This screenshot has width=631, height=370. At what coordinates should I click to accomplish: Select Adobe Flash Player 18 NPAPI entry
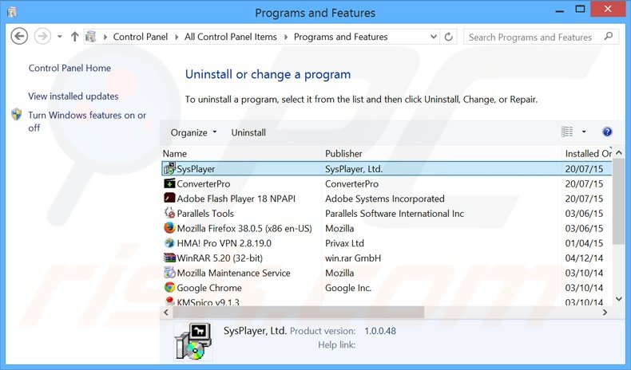click(x=236, y=199)
